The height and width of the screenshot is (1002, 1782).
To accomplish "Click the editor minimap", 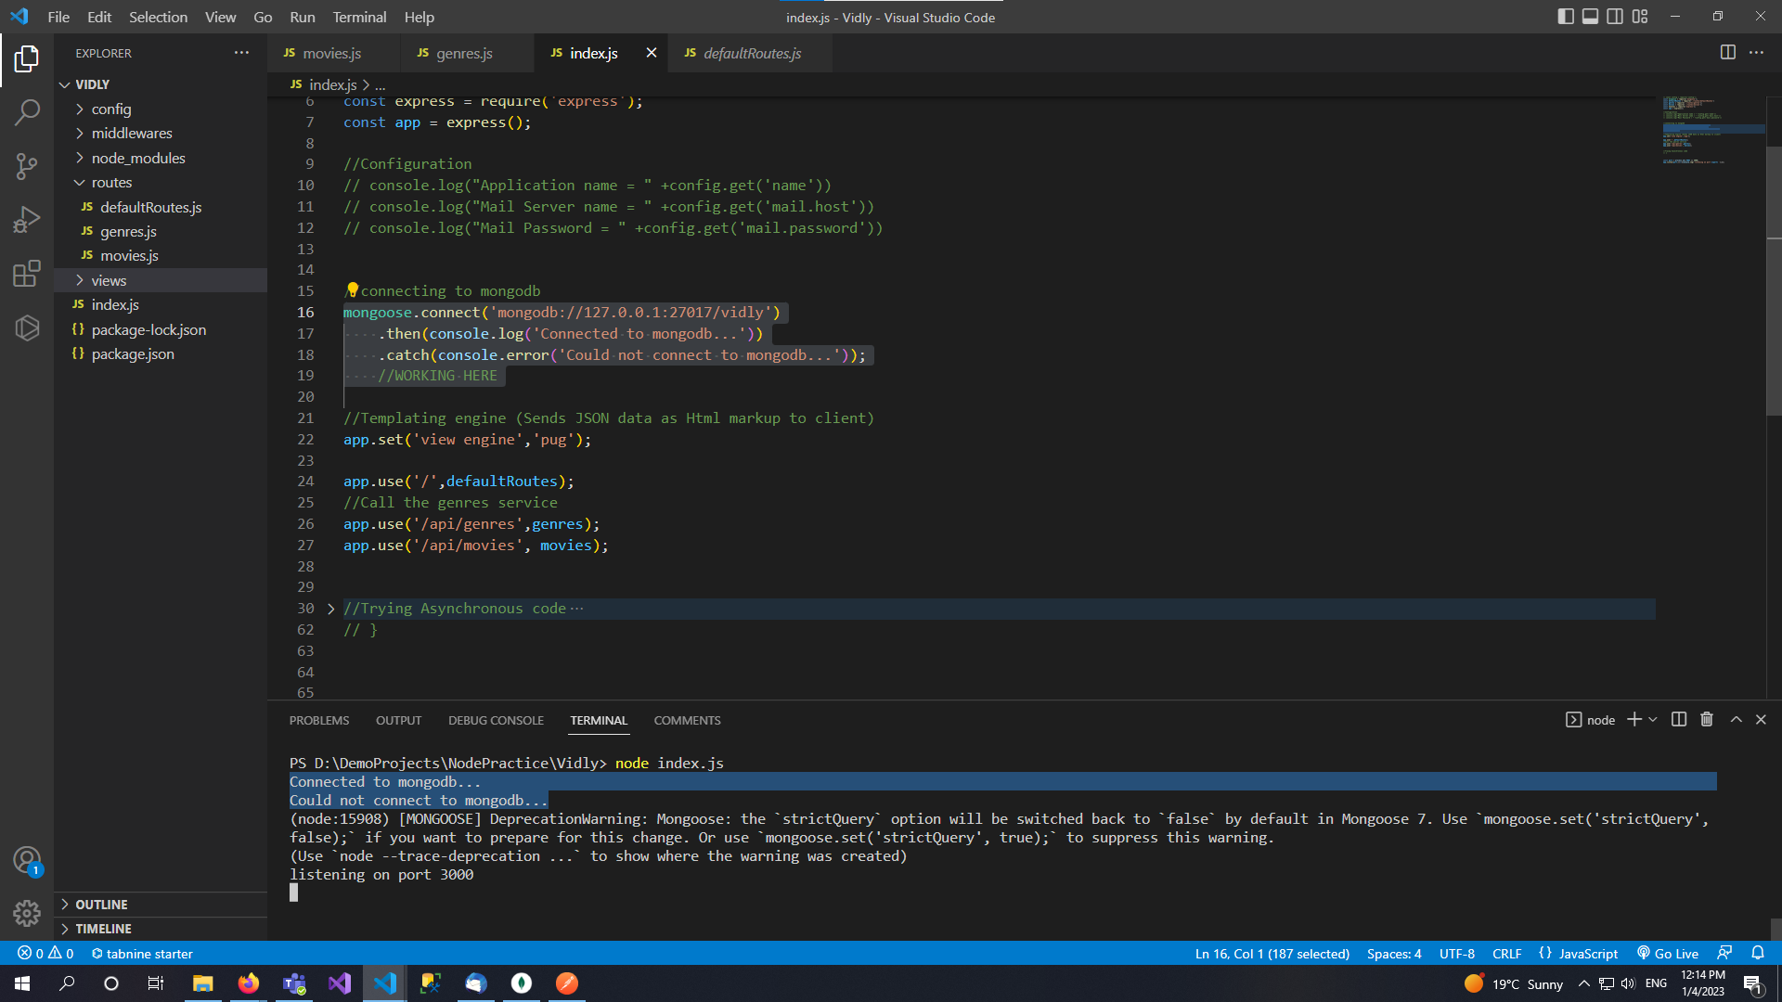I will (x=1711, y=130).
